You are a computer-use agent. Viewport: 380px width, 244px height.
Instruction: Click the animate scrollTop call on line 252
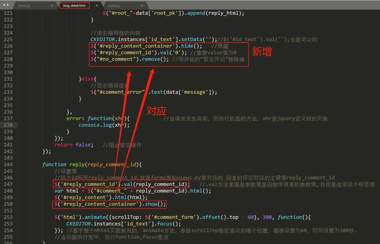[95, 217]
